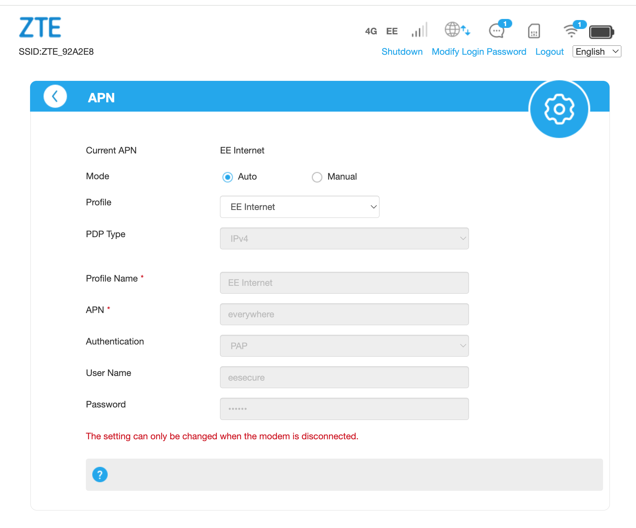Log out via the Logout link

pos(549,52)
